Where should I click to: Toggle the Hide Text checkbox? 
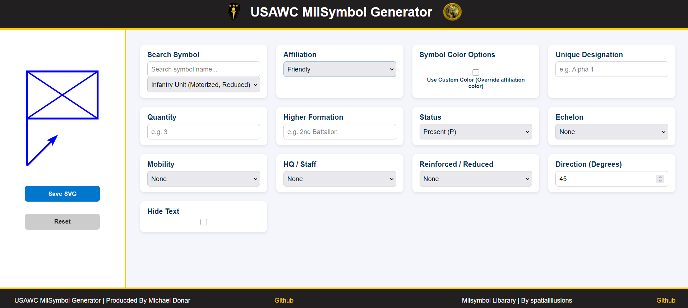(x=203, y=222)
